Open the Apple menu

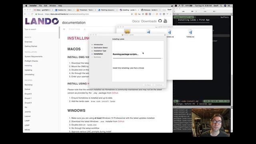pos(26,6)
